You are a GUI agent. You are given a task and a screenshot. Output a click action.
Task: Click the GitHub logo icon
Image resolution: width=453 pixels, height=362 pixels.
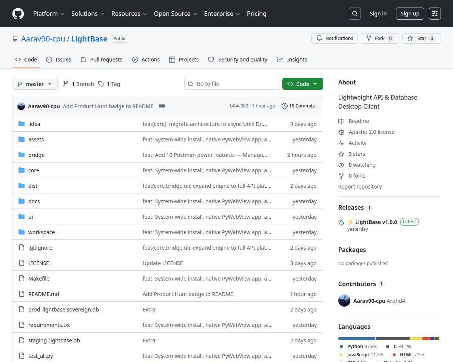click(x=18, y=14)
